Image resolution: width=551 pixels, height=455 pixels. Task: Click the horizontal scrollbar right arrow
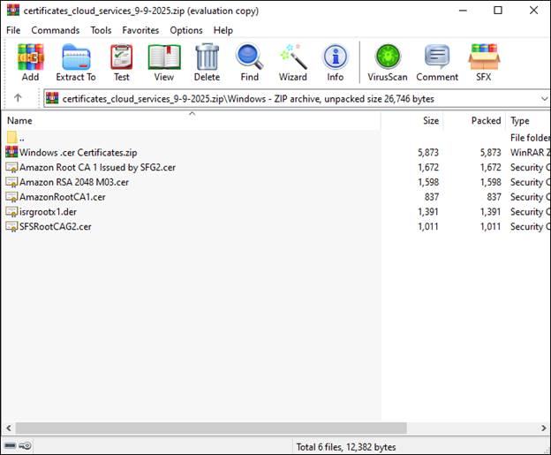pos(543,428)
